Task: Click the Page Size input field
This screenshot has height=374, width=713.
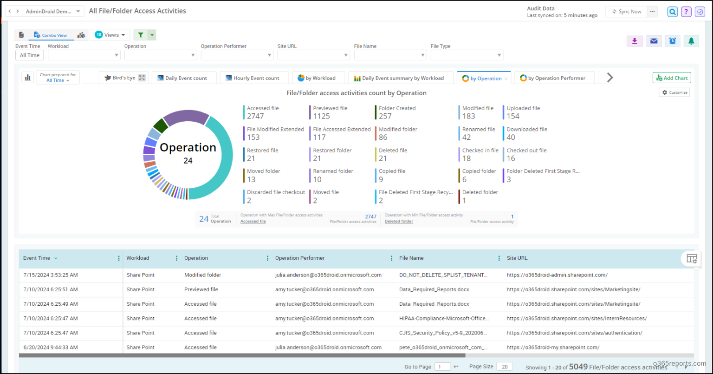Action: 505,367
